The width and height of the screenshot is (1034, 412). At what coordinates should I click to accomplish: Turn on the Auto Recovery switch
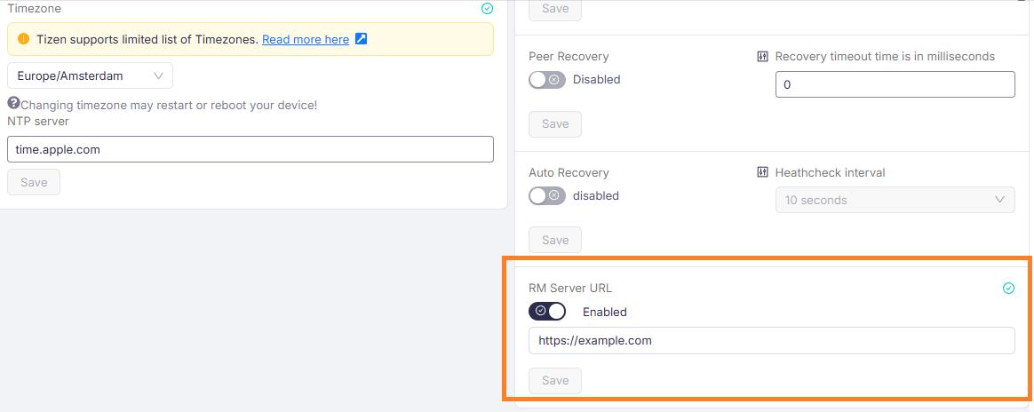[547, 195]
